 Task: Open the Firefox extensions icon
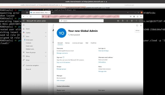(137, 16)
